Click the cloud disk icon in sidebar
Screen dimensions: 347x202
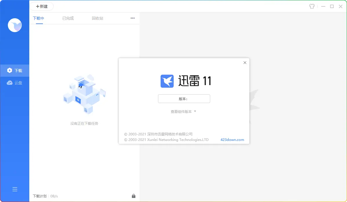[10, 83]
